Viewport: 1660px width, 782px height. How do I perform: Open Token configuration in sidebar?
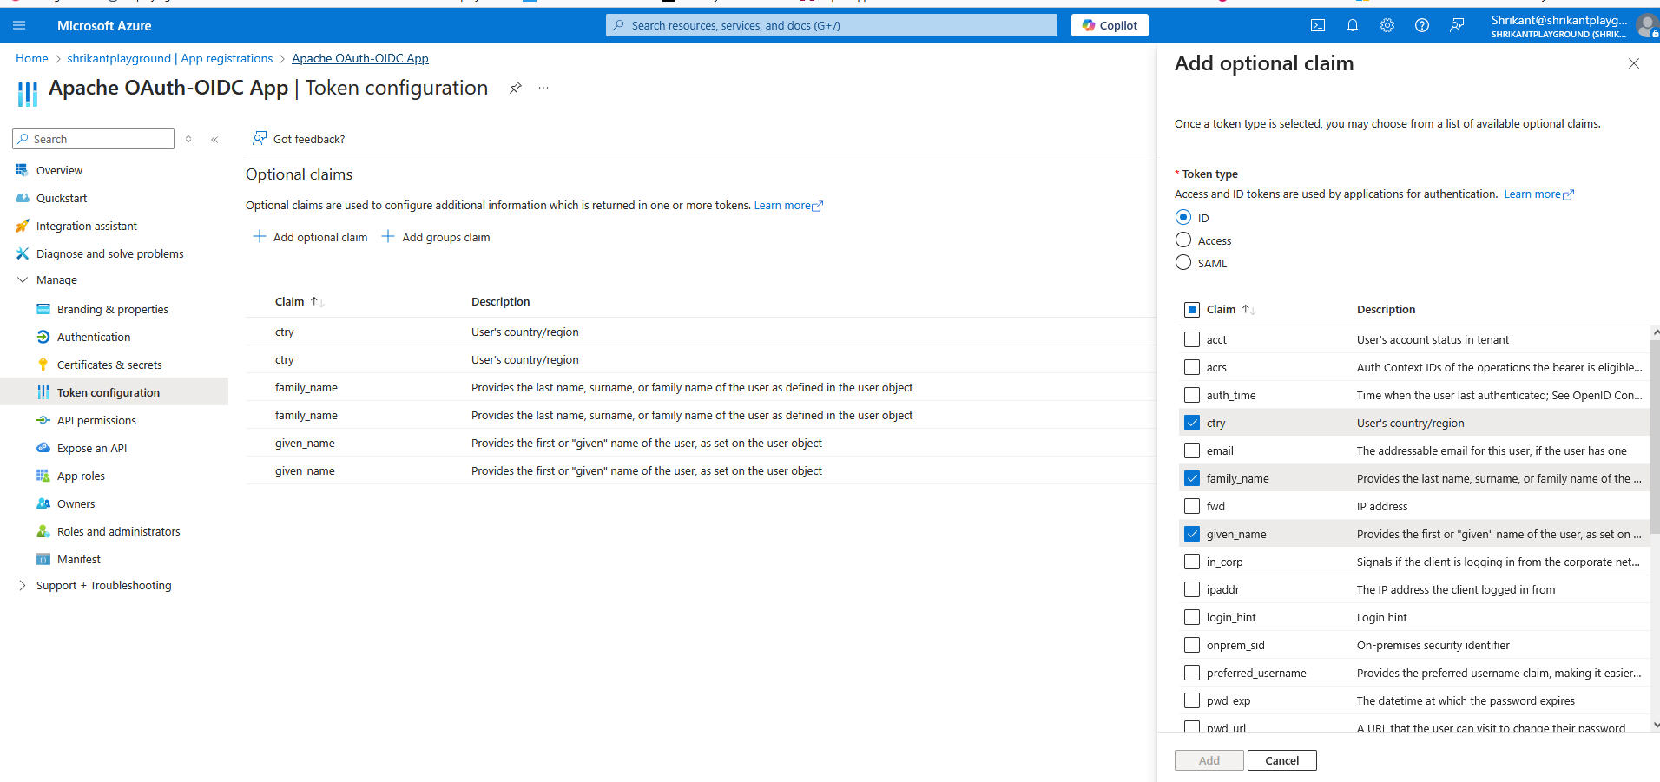(x=115, y=392)
